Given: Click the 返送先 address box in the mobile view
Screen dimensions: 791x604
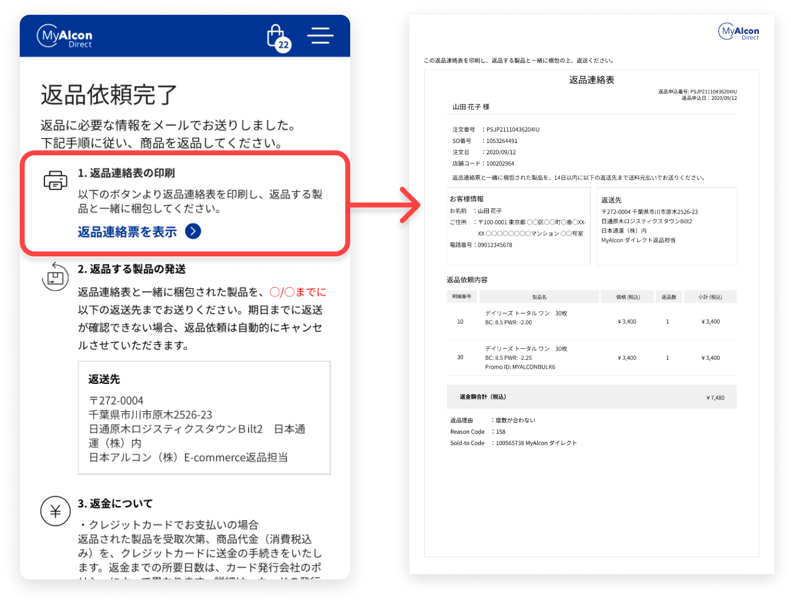Looking at the screenshot, I should tap(204, 417).
